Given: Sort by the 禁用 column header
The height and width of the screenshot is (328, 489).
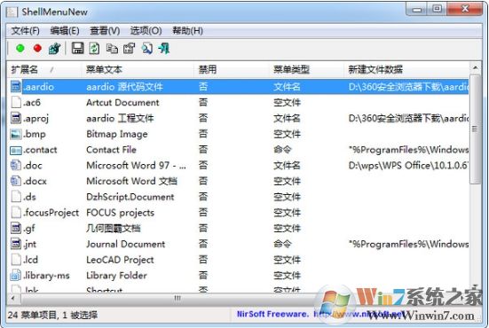Looking at the screenshot, I should [x=232, y=69].
